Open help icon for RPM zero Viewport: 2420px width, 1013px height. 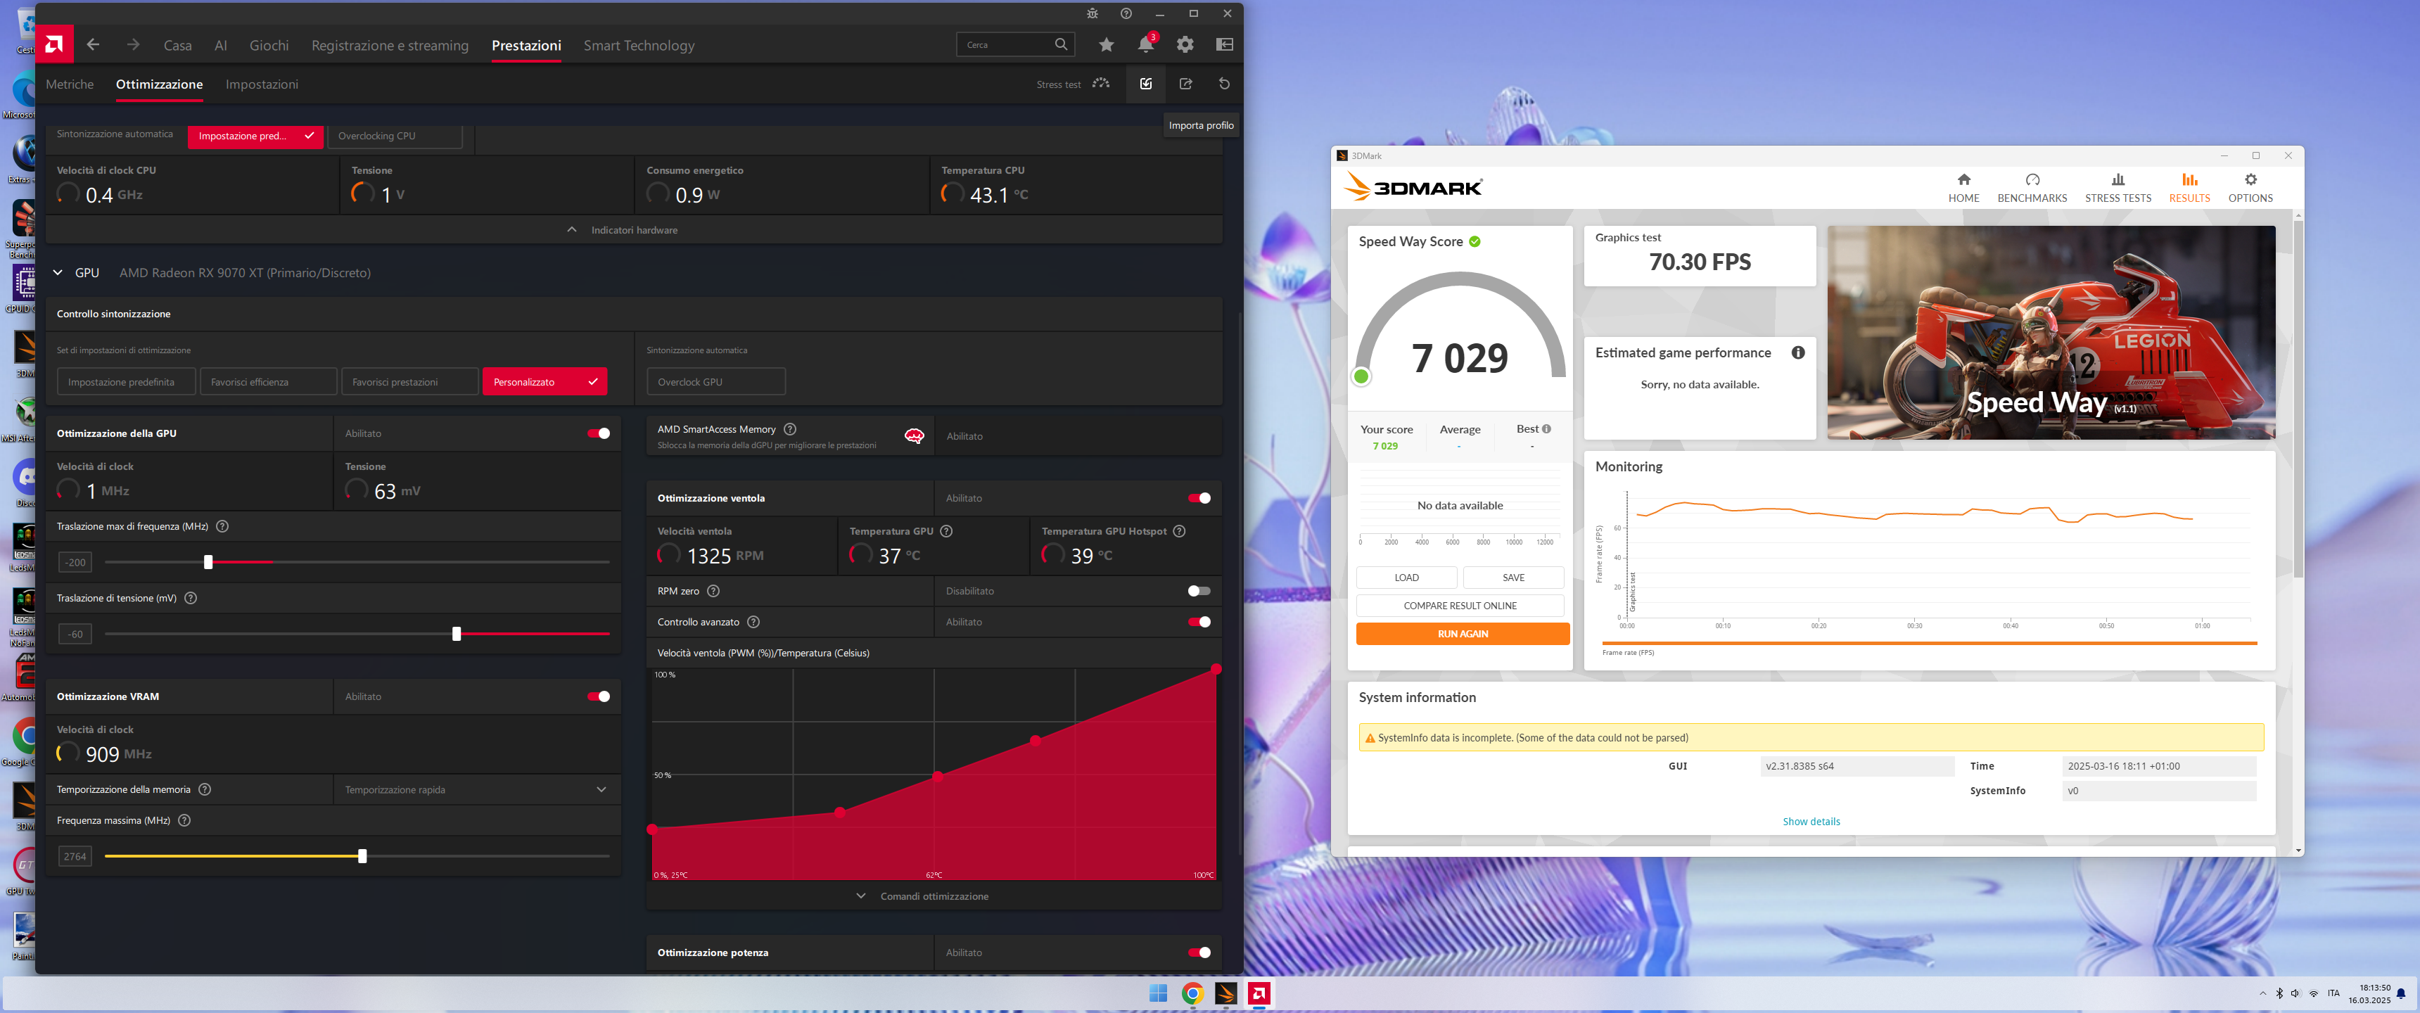click(x=713, y=591)
